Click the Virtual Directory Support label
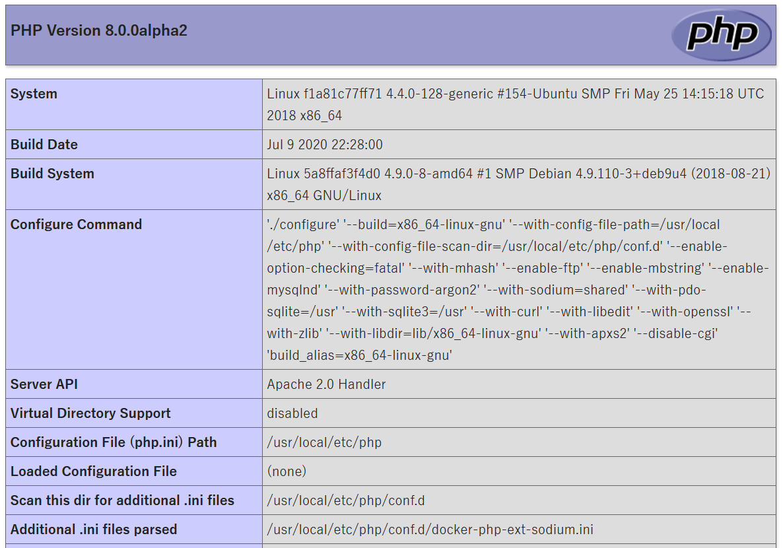The image size is (783, 548). [x=90, y=413]
